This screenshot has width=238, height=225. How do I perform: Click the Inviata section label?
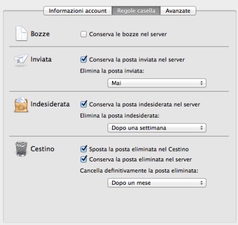pyautogui.click(x=41, y=59)
